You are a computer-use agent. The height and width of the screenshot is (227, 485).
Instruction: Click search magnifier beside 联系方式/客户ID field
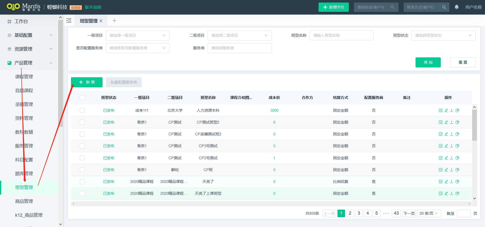[444, 7]
